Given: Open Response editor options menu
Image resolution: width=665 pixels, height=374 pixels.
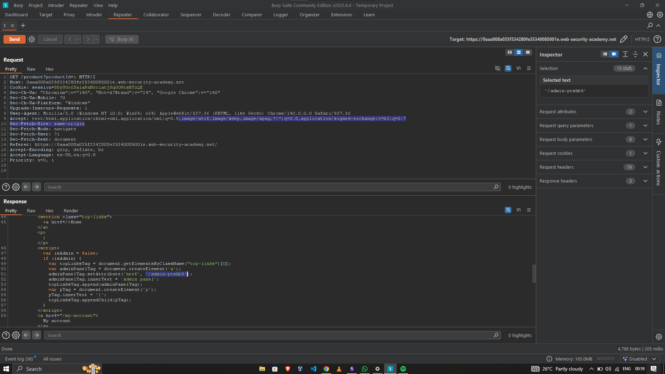Looking at the screenshot, I should coord(529,210).
